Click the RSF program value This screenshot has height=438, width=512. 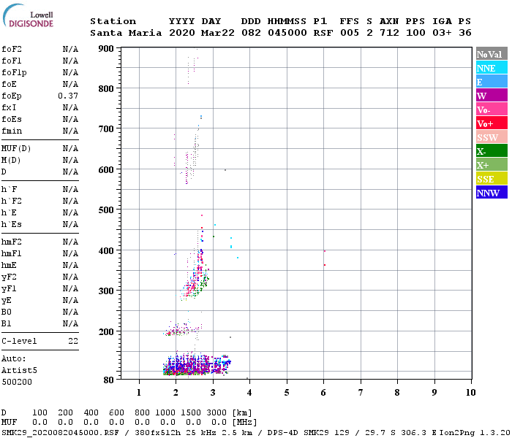pyautogui.click(x=323, y=33)
